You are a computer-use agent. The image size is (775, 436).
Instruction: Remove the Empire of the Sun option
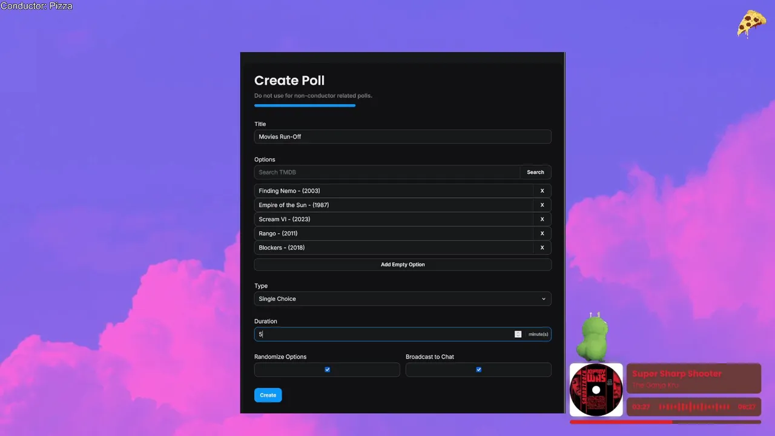542,205
